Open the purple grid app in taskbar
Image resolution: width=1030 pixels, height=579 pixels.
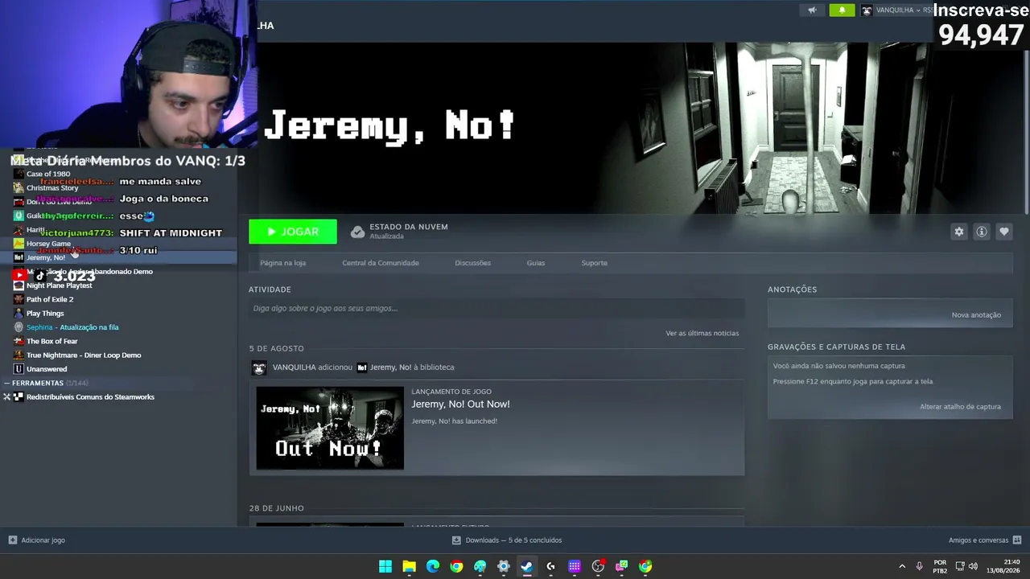tap(575, 566)
